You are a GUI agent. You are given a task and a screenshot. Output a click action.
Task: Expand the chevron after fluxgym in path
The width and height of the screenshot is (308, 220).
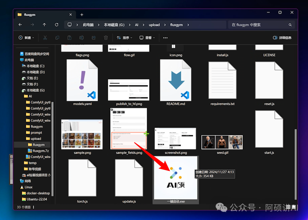coord(188,25)
